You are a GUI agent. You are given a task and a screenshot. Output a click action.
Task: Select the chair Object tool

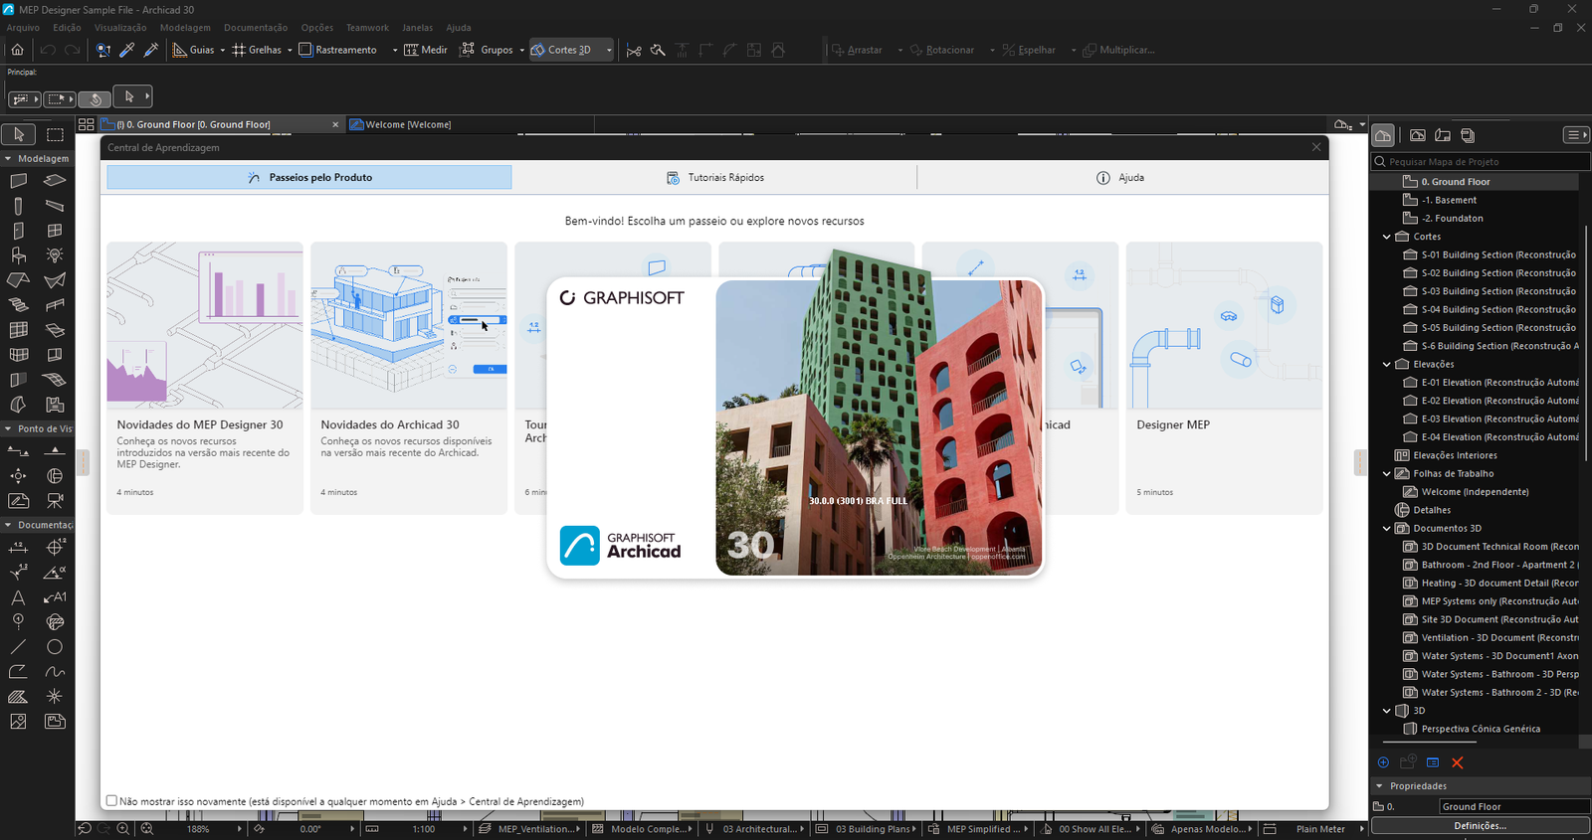click(19, 255)
